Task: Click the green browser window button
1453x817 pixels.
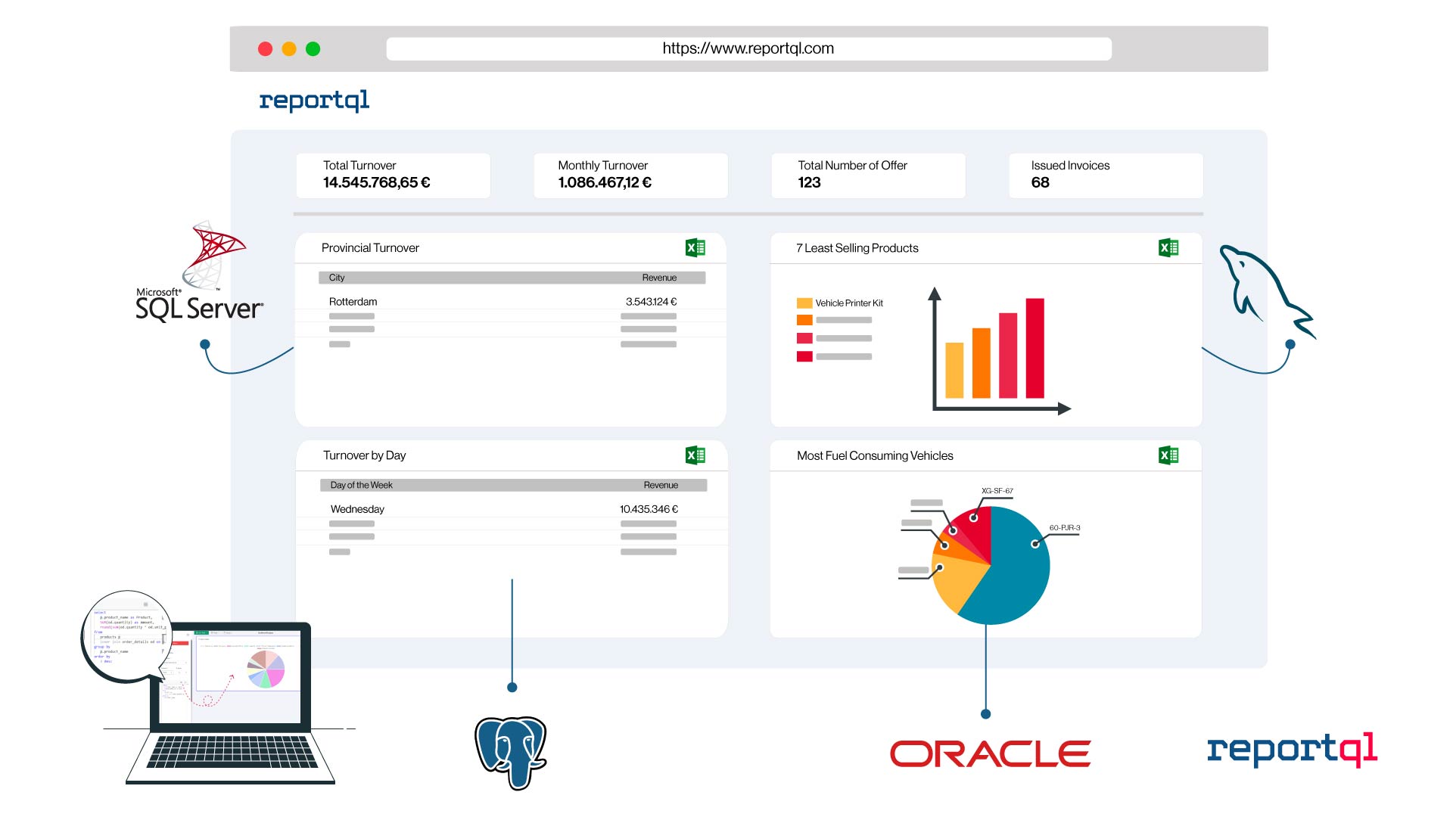Action: click(x=313, y=48)
